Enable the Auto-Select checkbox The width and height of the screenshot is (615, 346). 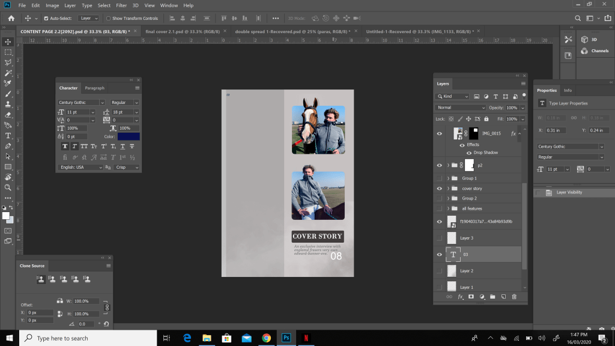coord(46,19)
